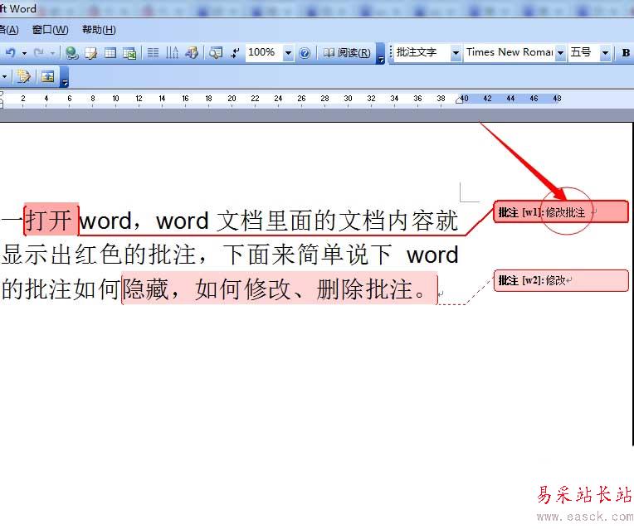Open the Redo history dropdown arrow
The height and width of the screenshot is (529, 634).
[52, 53]
